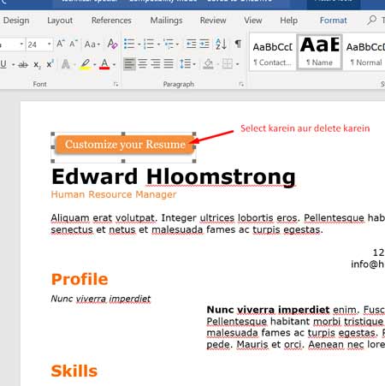Screen dimensions: 385x386
Task: Open line and paragraph spacing
Action: 186,63
